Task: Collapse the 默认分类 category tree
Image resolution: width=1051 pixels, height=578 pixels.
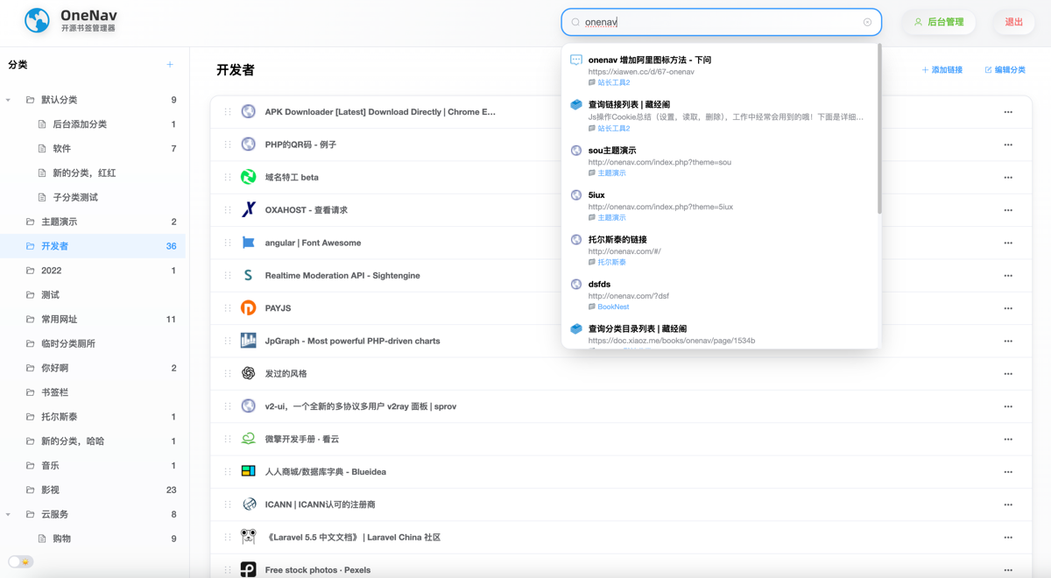Action: pyautogui.click(x=9, y=100)
